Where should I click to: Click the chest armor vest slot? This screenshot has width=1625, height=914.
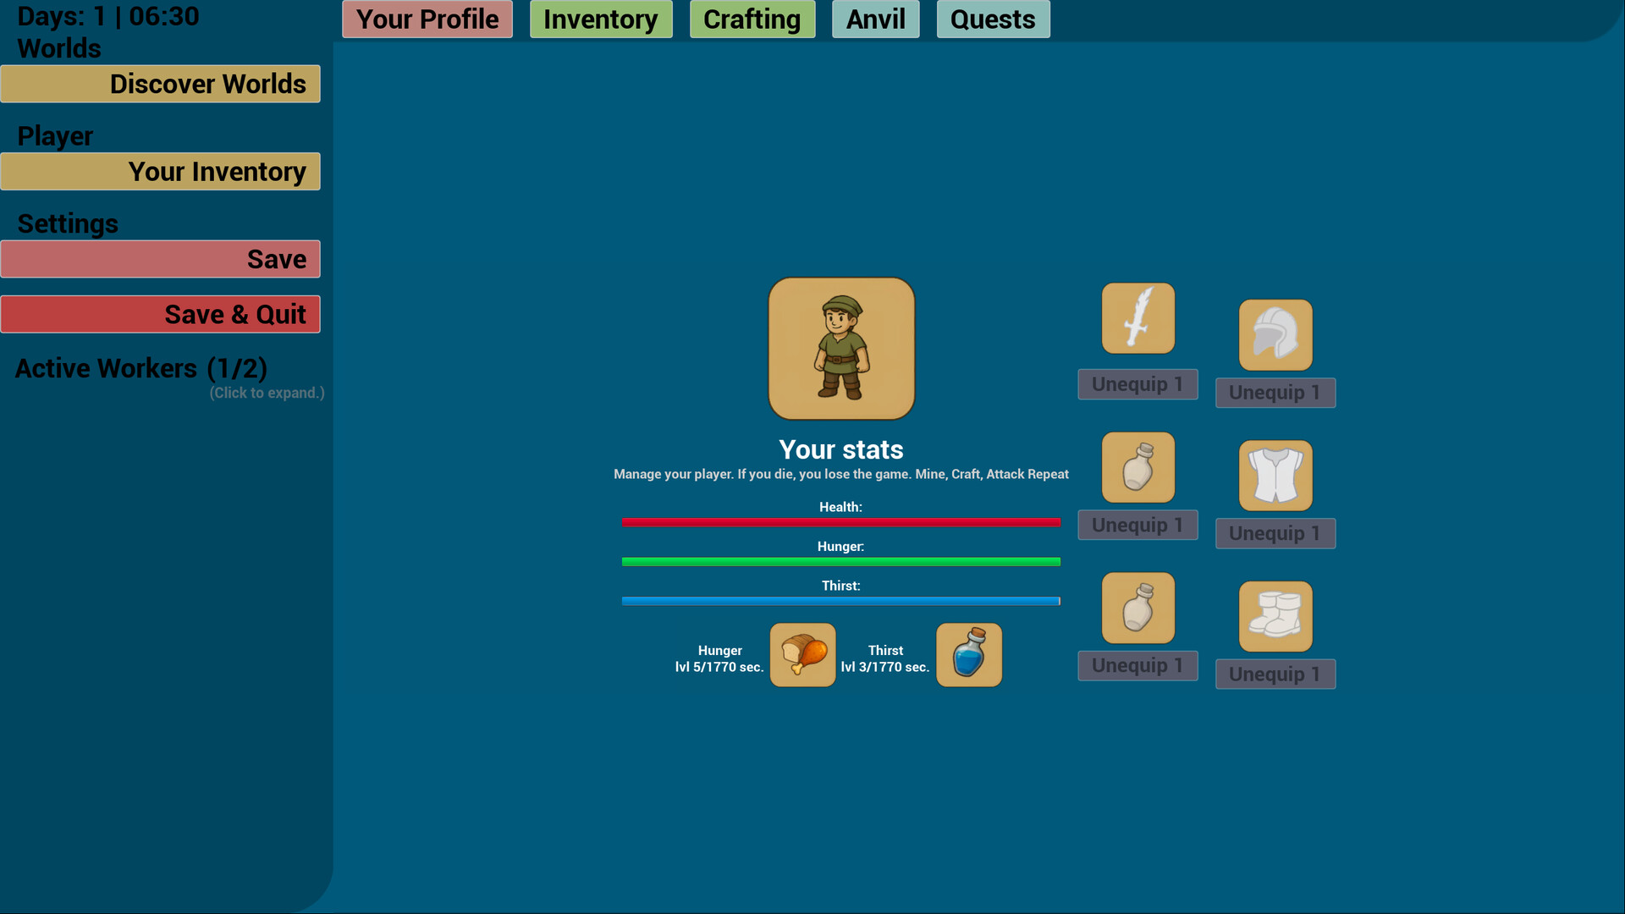(1275, 476)
